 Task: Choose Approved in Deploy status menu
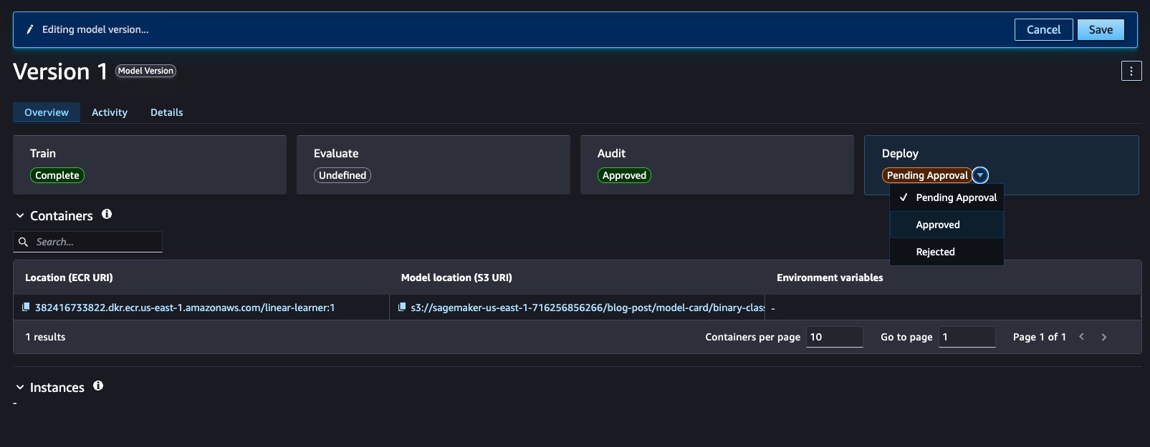point(947,225)
